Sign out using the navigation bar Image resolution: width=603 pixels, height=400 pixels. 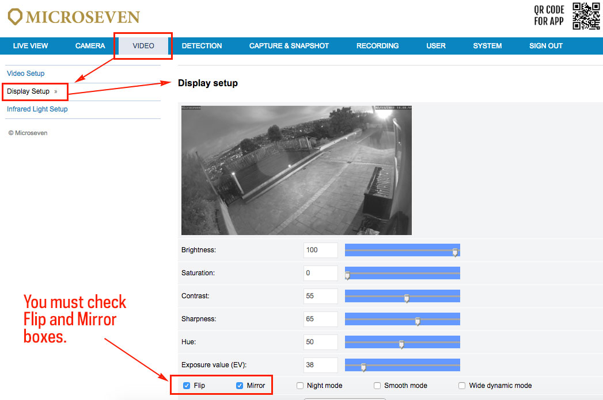545,46
